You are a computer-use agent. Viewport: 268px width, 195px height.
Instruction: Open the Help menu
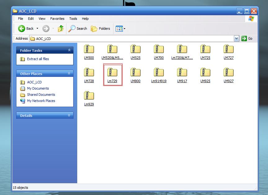point(85,19)
